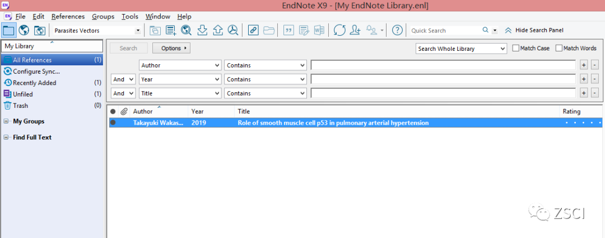
Task: Open the Author search field dropdown
Action: click(x=180, y=65)
